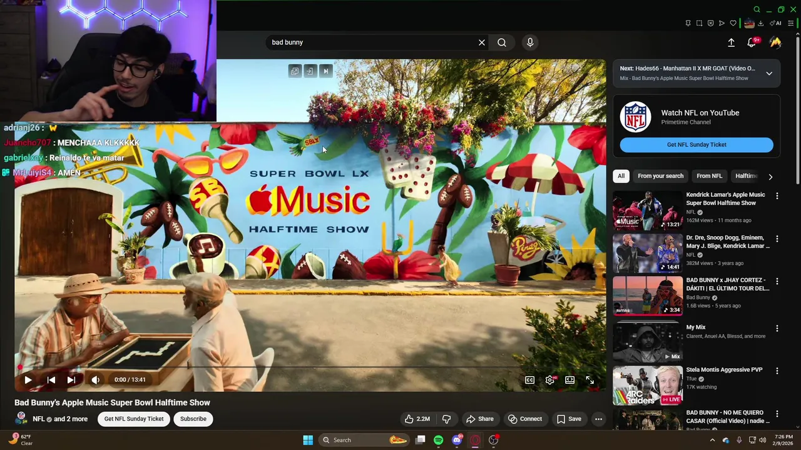This screenshot has width=801, height=450.
Task: Click the video progress bar
Action: (x=310, y=367)
